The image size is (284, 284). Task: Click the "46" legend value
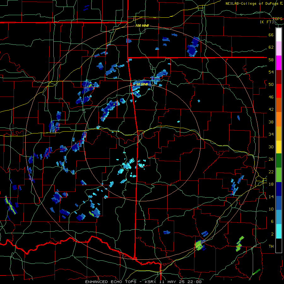coord(271,97)
